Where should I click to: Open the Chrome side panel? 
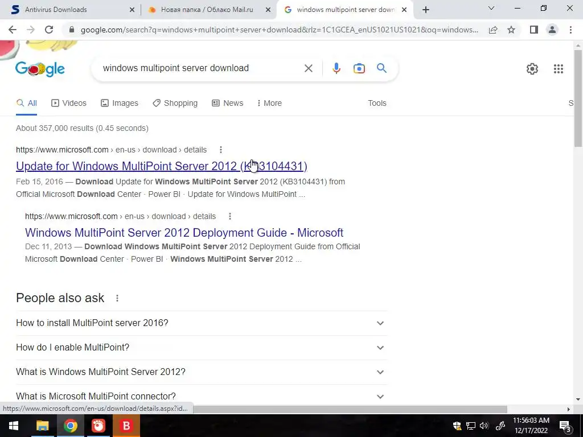tap(534, 30)
